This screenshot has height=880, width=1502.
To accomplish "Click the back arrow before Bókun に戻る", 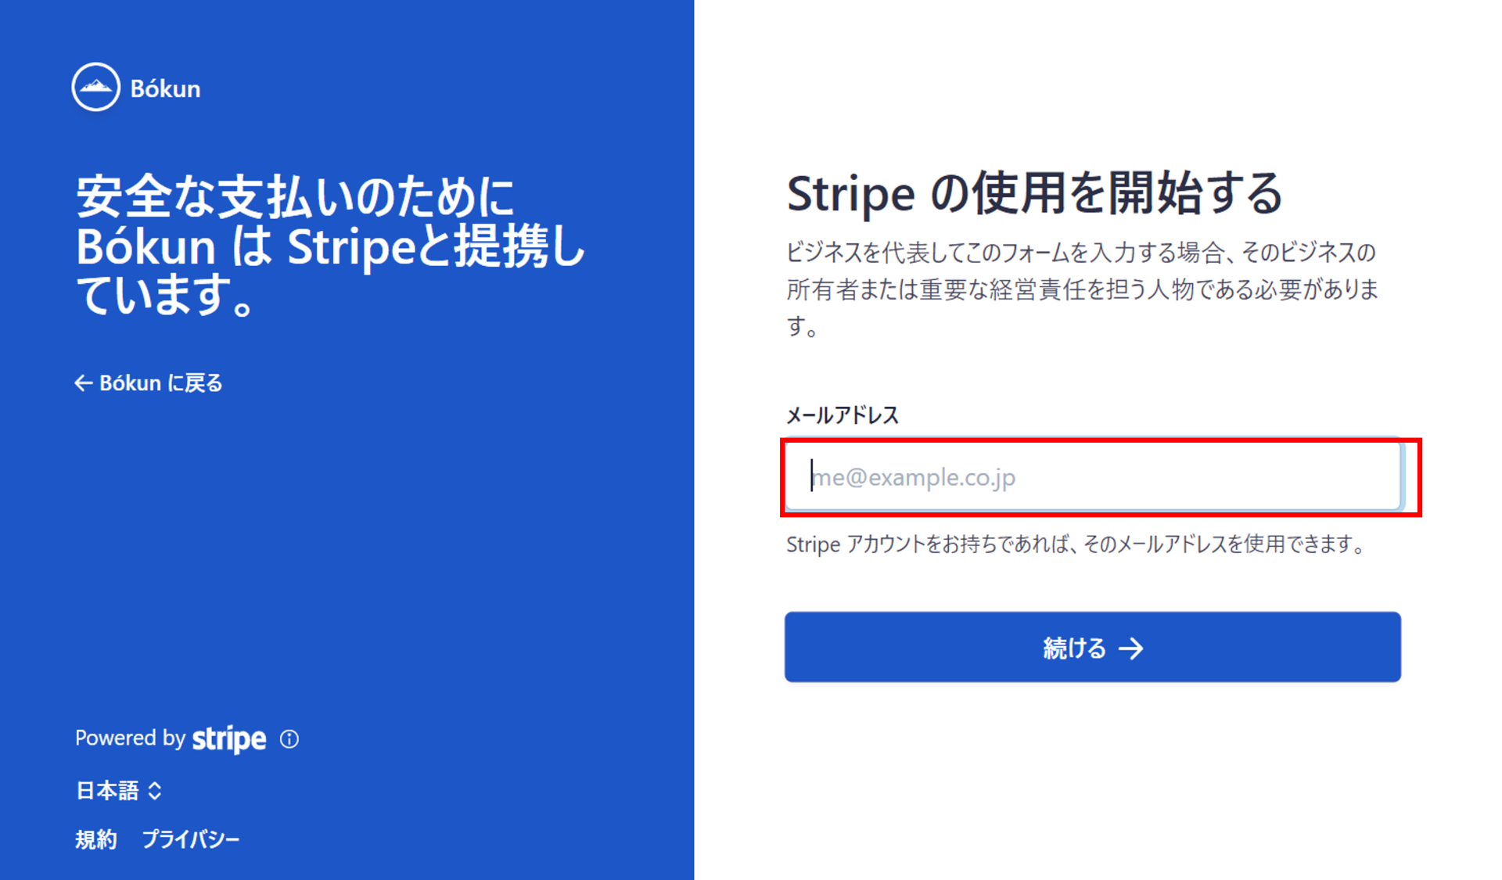I will point(83,383).
